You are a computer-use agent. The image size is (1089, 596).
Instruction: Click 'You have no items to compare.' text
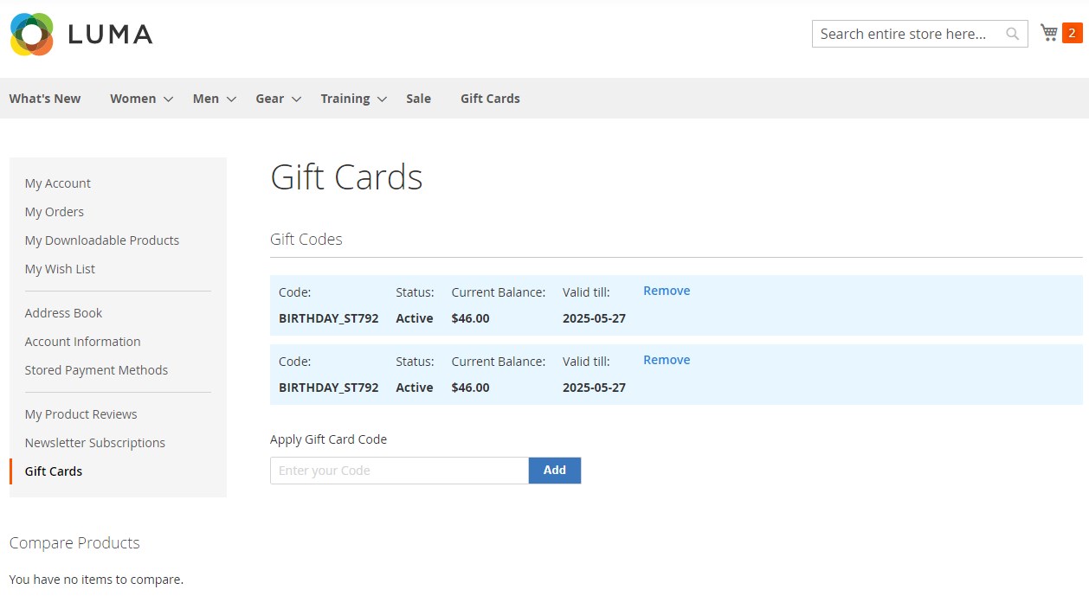[x=96, y=580]
